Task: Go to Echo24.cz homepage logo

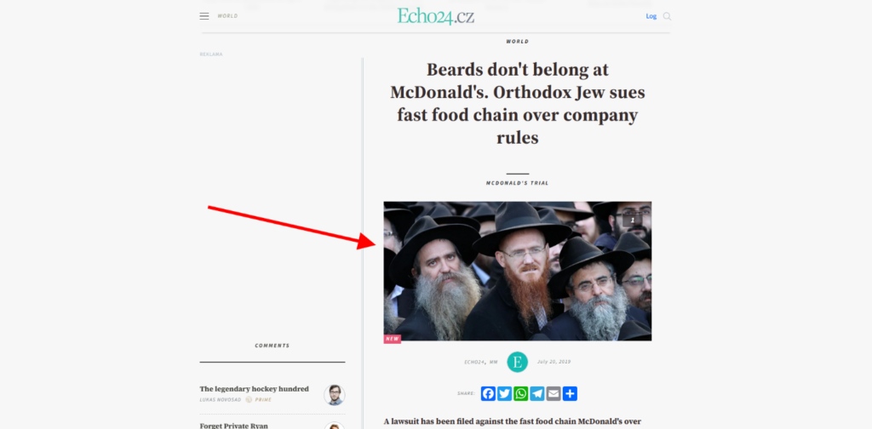Action: point(435,16)
